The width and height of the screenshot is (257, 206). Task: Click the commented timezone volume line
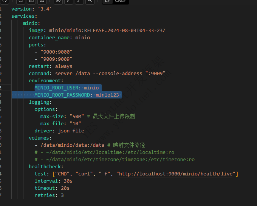coord(115,160)
